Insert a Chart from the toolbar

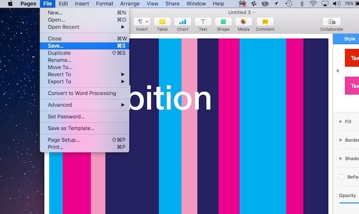click(x=183, y=22)
